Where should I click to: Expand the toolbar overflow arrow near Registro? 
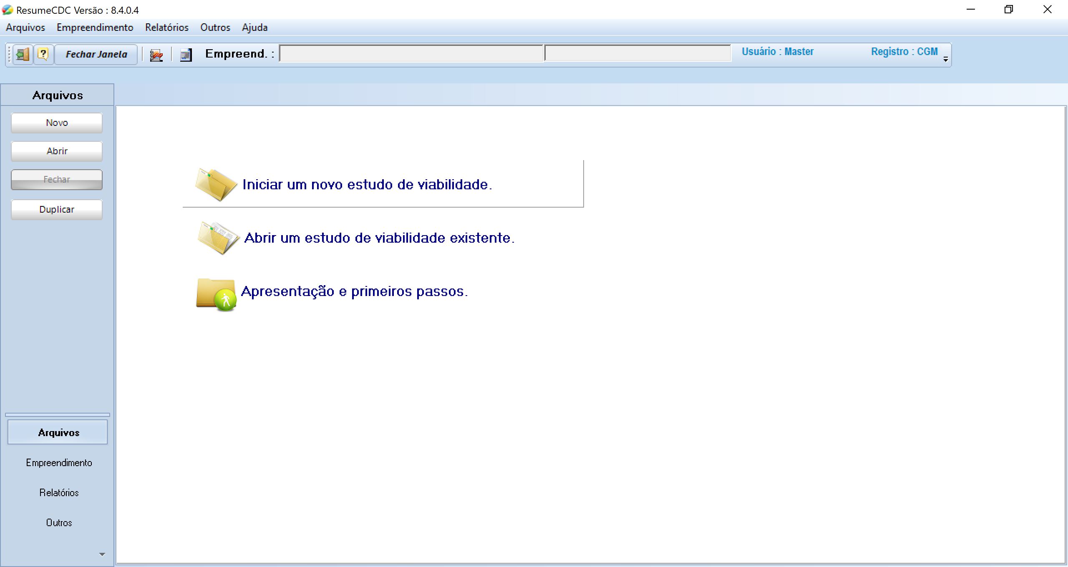click(945, 60)
